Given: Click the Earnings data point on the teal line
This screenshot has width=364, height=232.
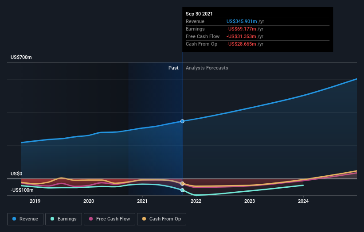Looking at the screenshot, I should [182, 190].
